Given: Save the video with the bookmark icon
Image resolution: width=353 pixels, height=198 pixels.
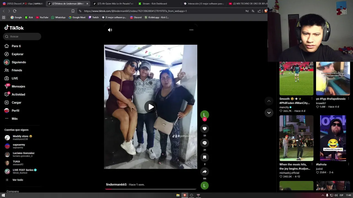Looking at the screenshot, I should [205, 157].
